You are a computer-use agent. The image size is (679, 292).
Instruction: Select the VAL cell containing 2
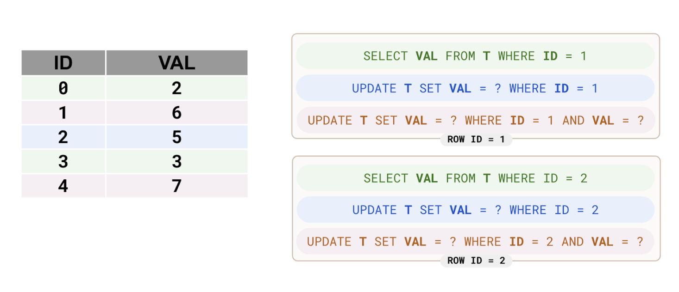(x=176, y=88)
